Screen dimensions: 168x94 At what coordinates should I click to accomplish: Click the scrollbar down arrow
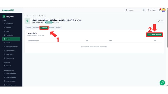[x=167, y=86]
